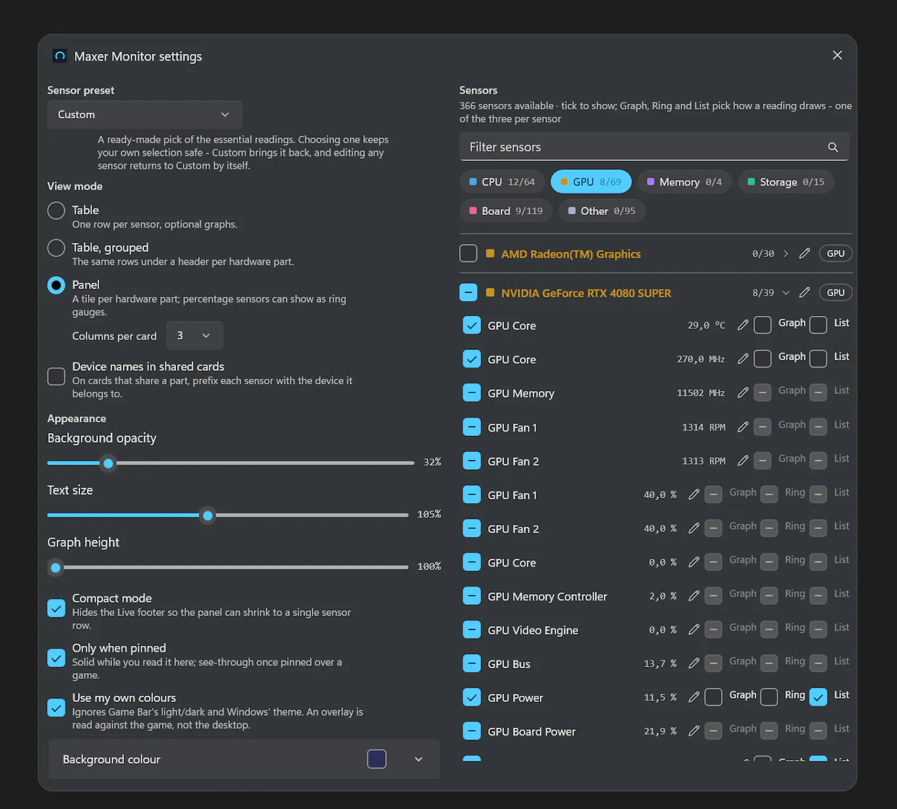Toggle the Only when pinned checkbox

click(56, 658)
